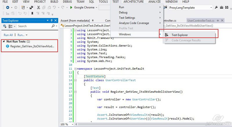Click the Uncomment selected lines icon
Image resolution: width=232 pixels, height=127 pixels.
[x=25, y=14]
